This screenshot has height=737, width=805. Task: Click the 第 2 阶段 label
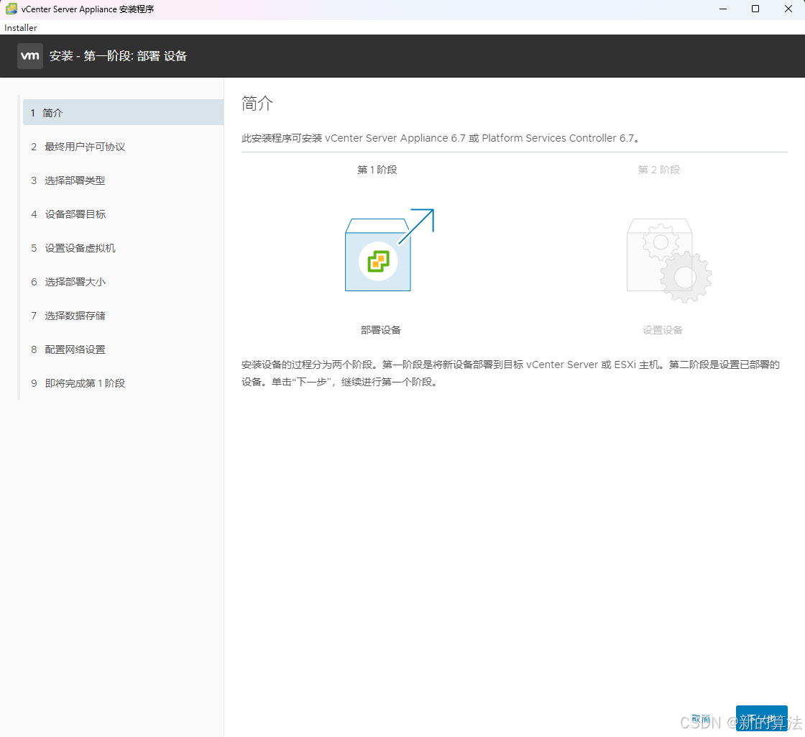click(659, 170)
